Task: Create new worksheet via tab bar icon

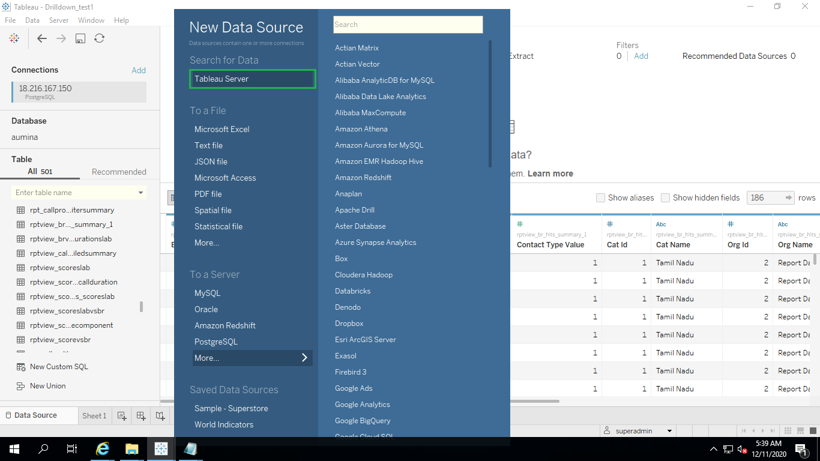Action: 122,415
